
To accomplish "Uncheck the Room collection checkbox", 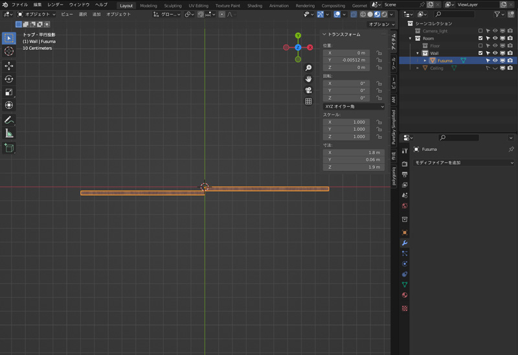I will (480, 38).
